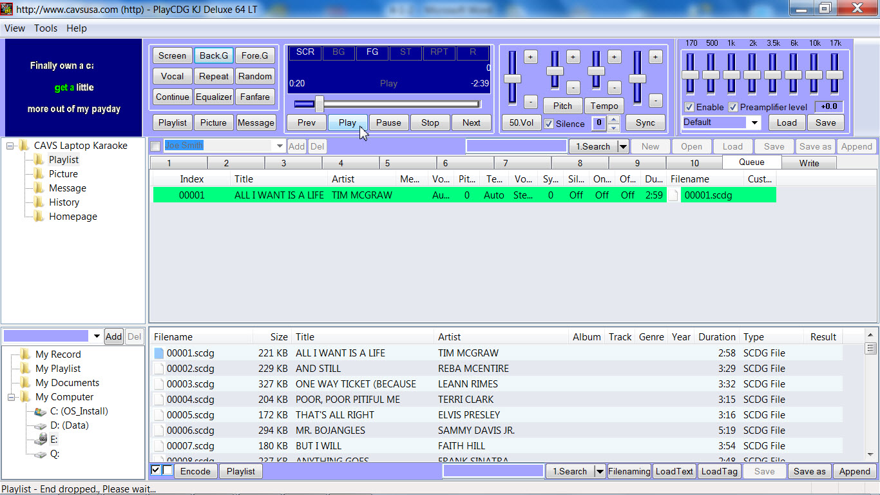The width and height of the screenshot is (880, 495).
Task: Tick the checkbox left of Joe.Smith field
Action: click(x=155, y=146)
